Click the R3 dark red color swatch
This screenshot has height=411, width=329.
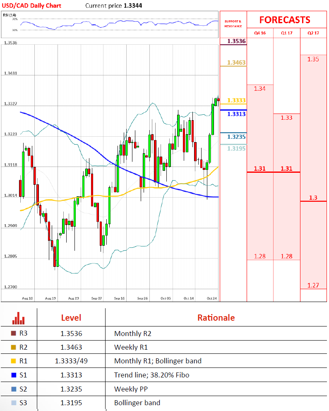click(14, 334)
